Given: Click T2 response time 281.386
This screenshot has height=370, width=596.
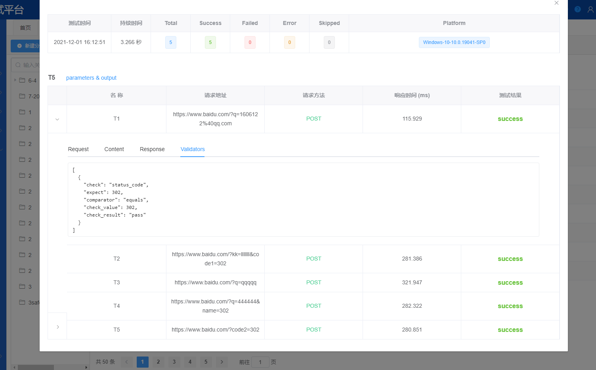Looking at the screenshot, I should 412,259.
